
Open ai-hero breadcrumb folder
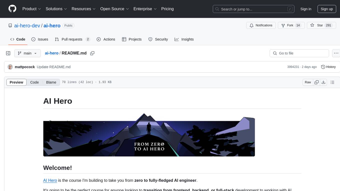coord(51,53)
